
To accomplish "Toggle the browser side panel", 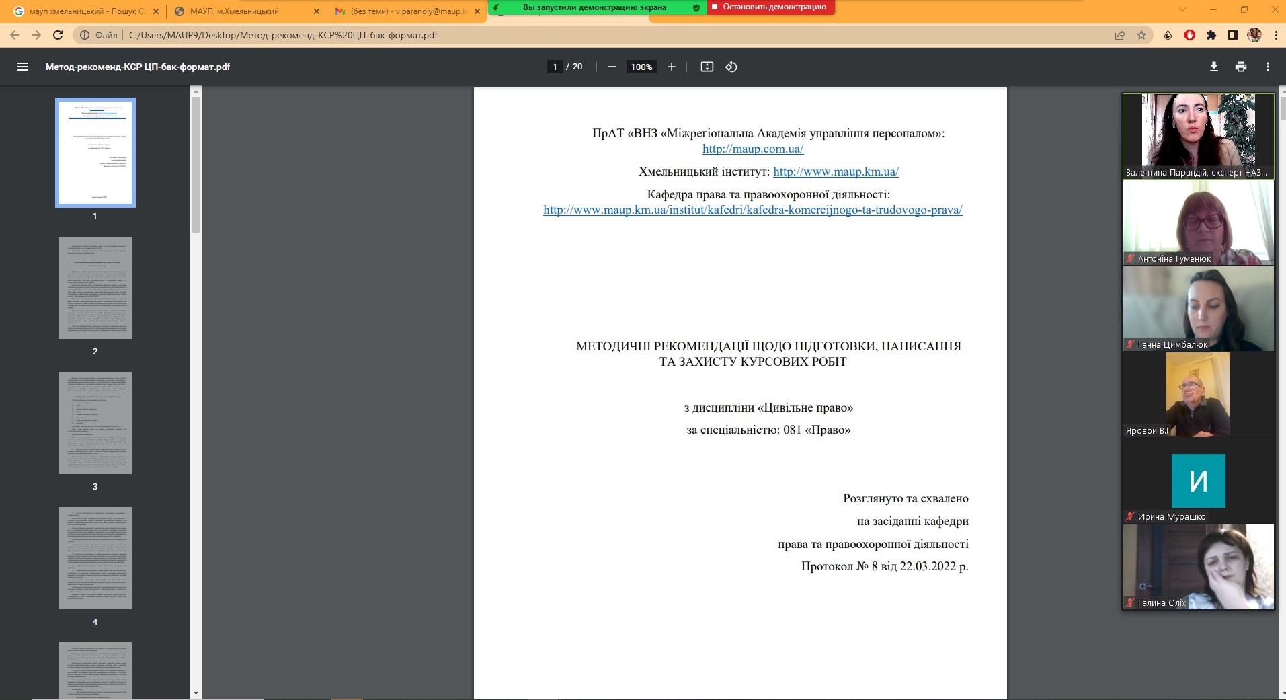I will coord(1233,35).
